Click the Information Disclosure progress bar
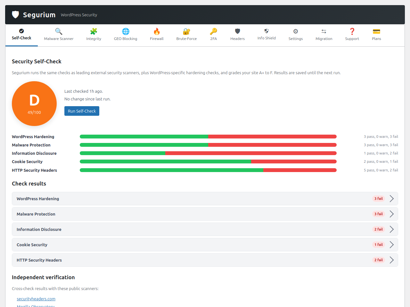Image resolution: width=410 pixels, height=307 pixels. click(208, 153)
